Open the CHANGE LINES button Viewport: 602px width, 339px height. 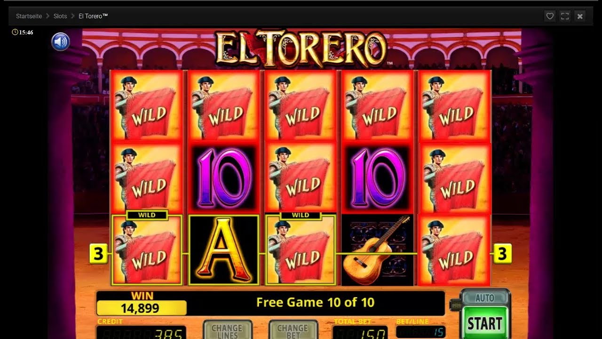tap(227, 330)
